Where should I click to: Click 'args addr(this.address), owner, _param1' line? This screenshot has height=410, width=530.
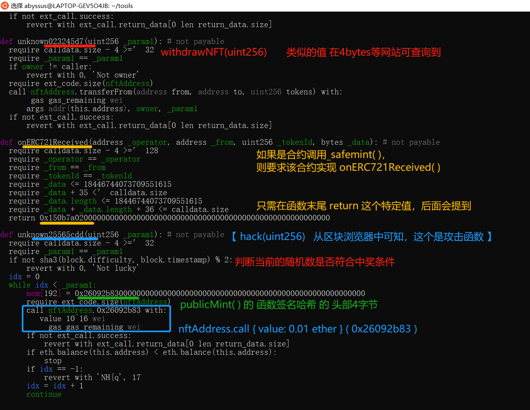112,109
